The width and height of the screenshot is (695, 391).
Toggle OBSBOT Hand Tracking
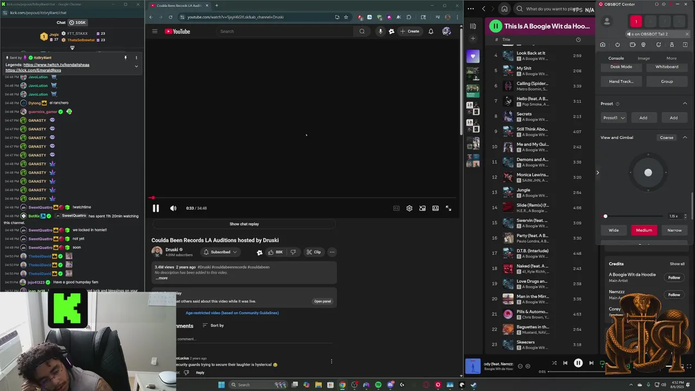621,81
